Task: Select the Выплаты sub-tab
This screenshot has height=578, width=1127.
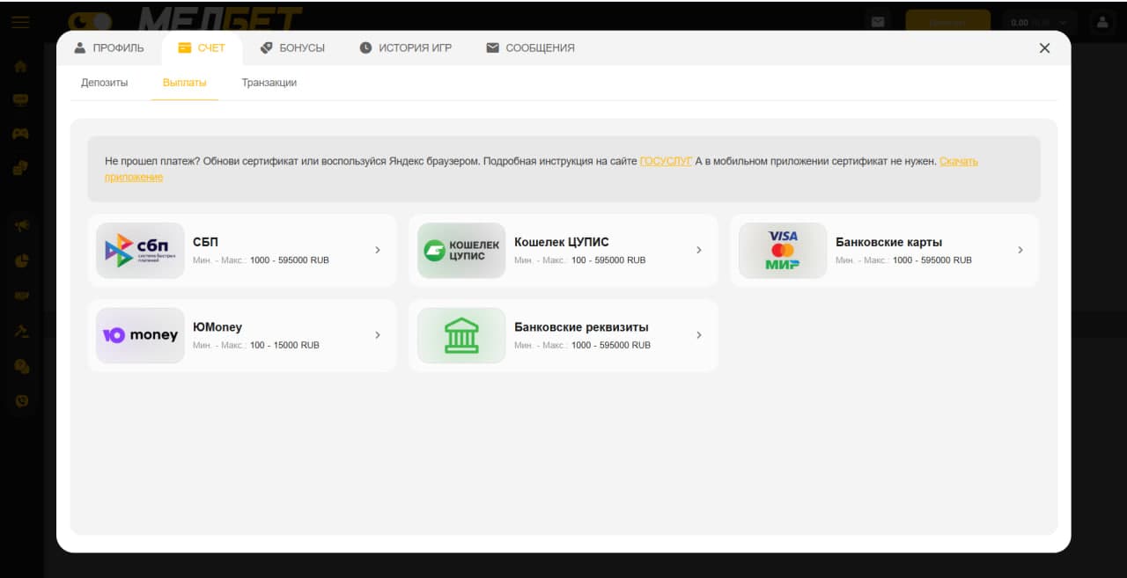Action: (185, 83)
